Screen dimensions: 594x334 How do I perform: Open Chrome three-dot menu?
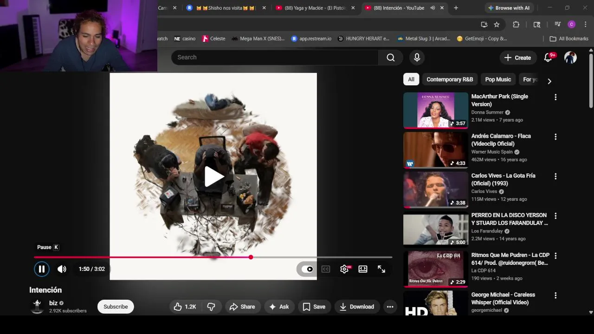click(585, 25)
